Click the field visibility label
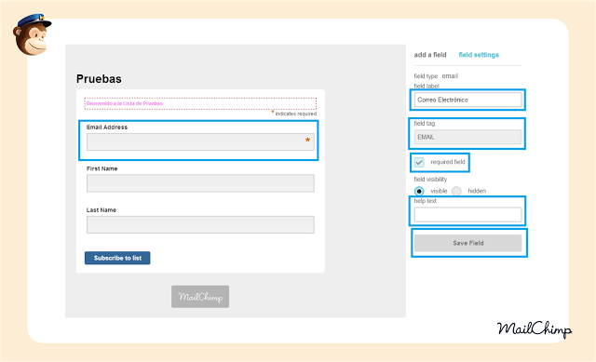Viewport: 596px width, 362px height. pos(430,180)
